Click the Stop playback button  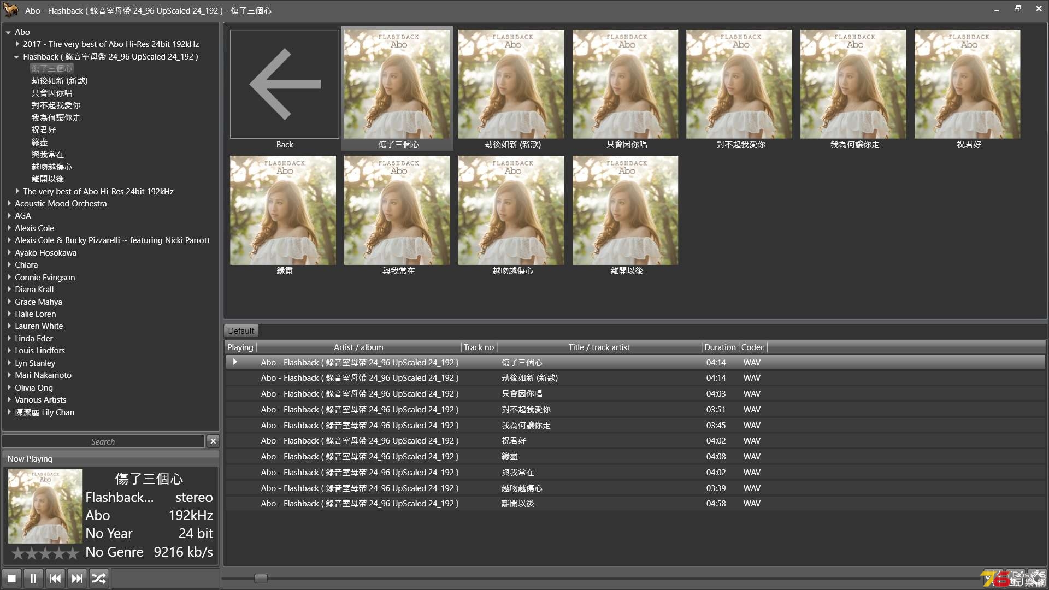pyautogui.click(x=11, y=579)
